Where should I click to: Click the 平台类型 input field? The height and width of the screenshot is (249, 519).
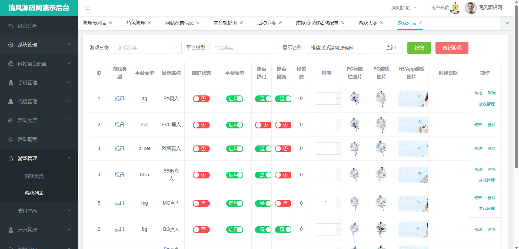[243, 48]
